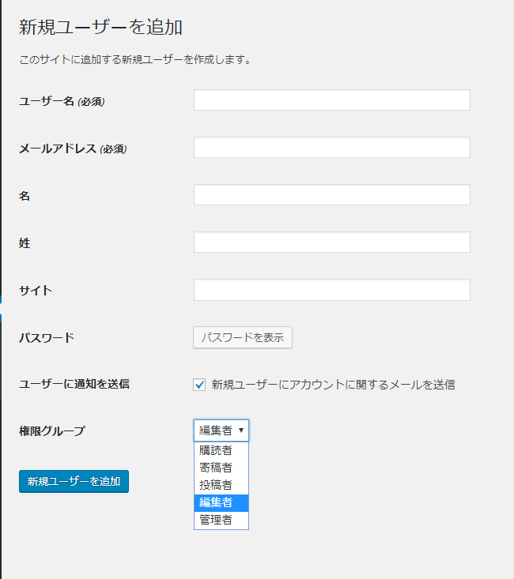The image size is (514, 579).
Task: Collapse the 権限グループ role dropdown
Action: point(221,430)
